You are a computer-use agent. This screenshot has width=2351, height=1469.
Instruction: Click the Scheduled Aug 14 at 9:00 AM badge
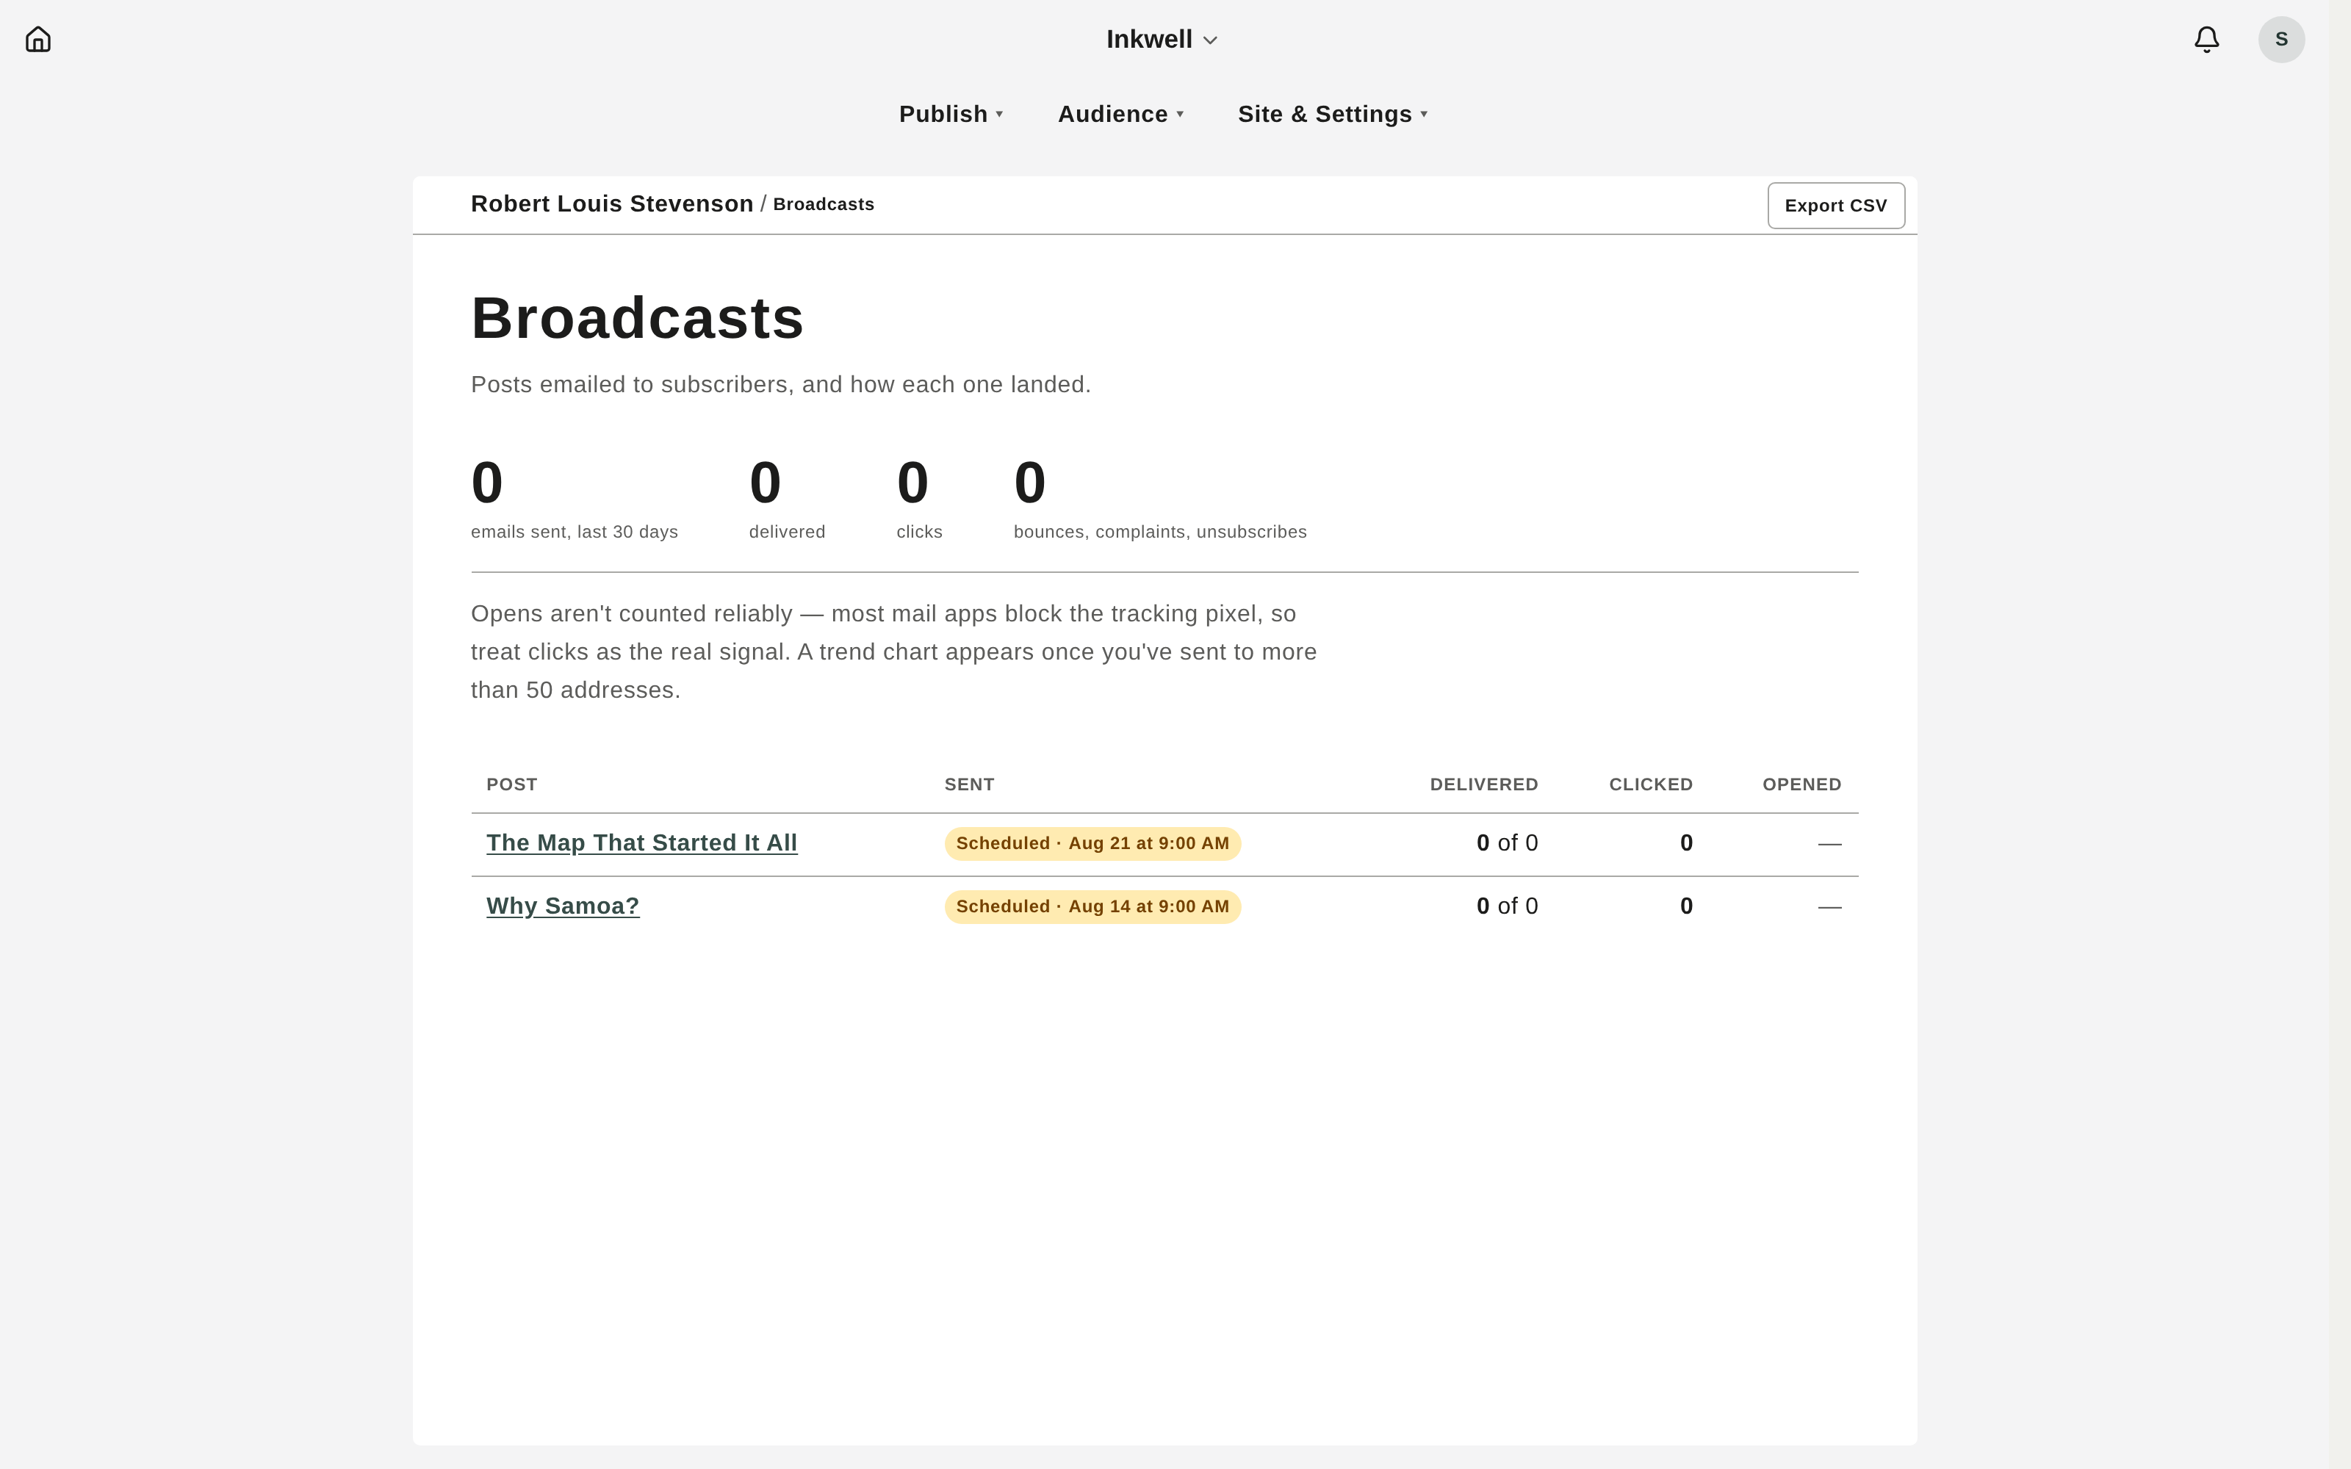(x=1093, y=906)
